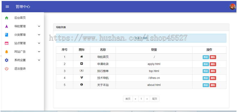Click the 序号 column header
Screen dimensions: 237x112
tap(64, 50)
